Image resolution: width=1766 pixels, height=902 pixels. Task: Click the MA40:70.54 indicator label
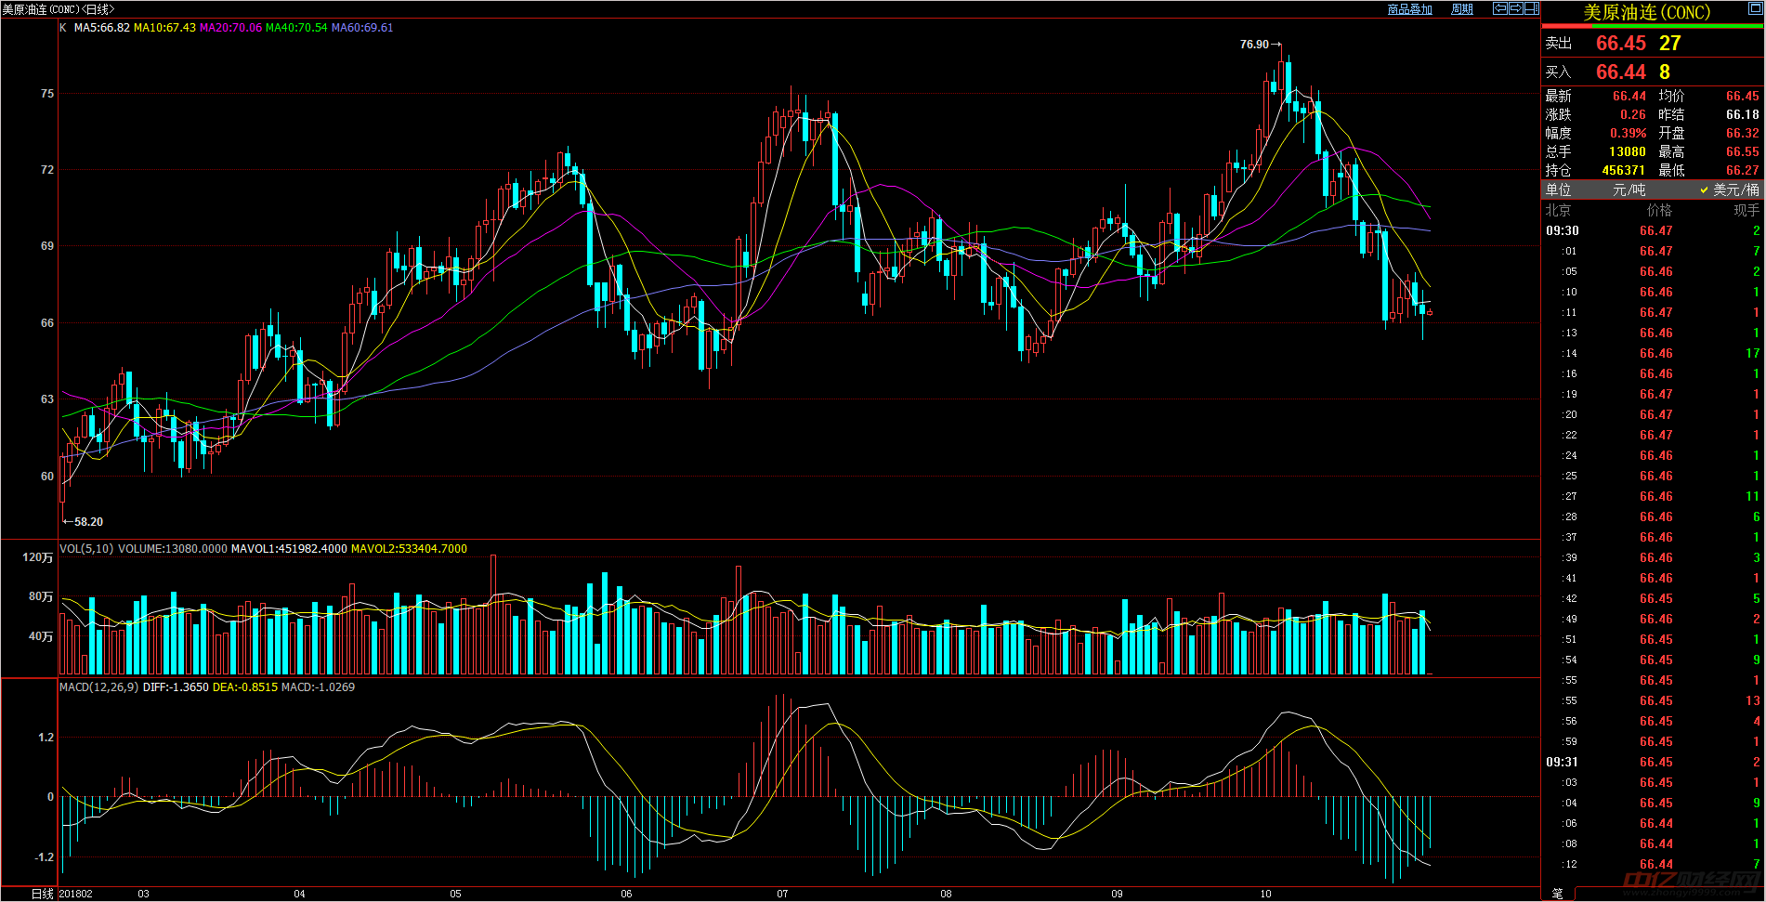tap(296, 28)
